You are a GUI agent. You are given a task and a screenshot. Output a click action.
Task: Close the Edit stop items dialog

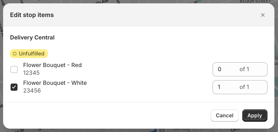(x=263, y=15)
